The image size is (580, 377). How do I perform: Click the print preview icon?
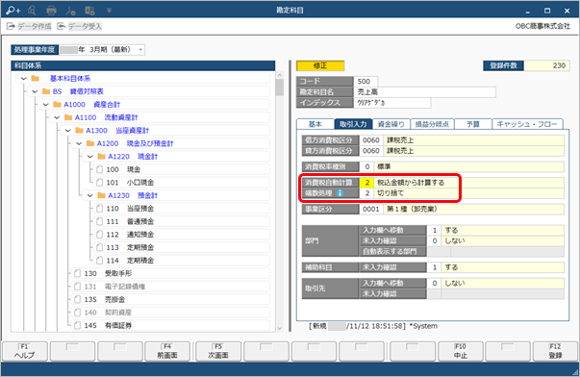(x=32, y=11)
